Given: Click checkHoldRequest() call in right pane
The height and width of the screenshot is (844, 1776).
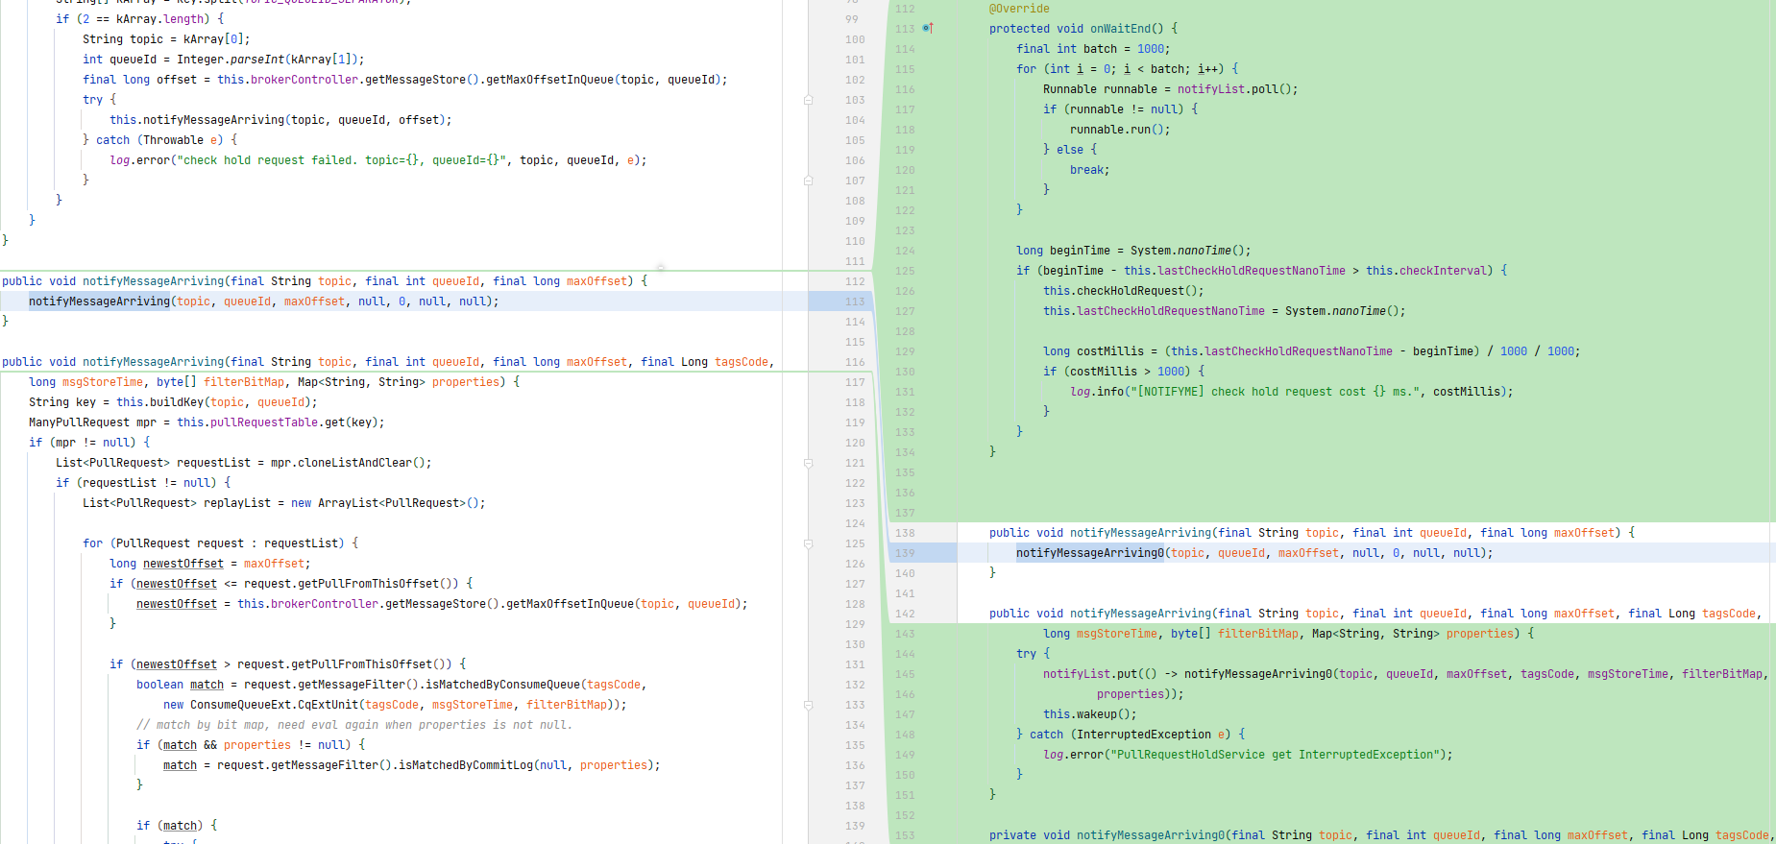Looking at the screenshot, I should pyautogui.click(x=1124, y=291).
